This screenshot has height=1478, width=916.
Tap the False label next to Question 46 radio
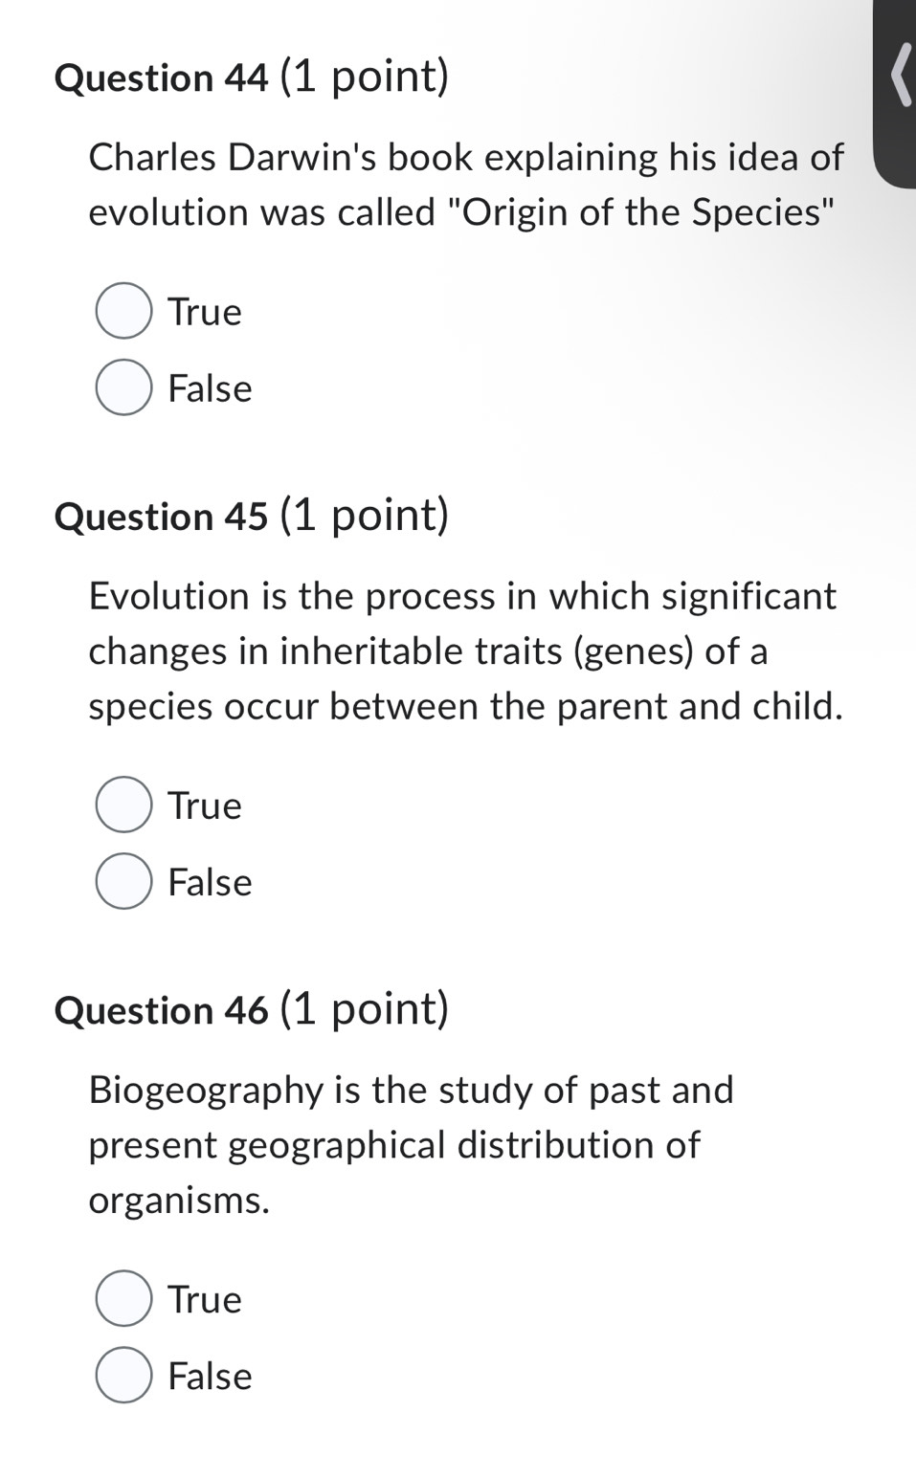tap(209, 1377)
